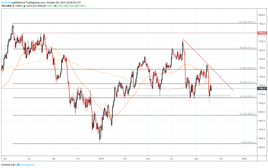Viewport: 268px width, 168px height.
Task: Click the Jul label near 2019 summer
Action: pyautogui.click(x=171, y=159)
